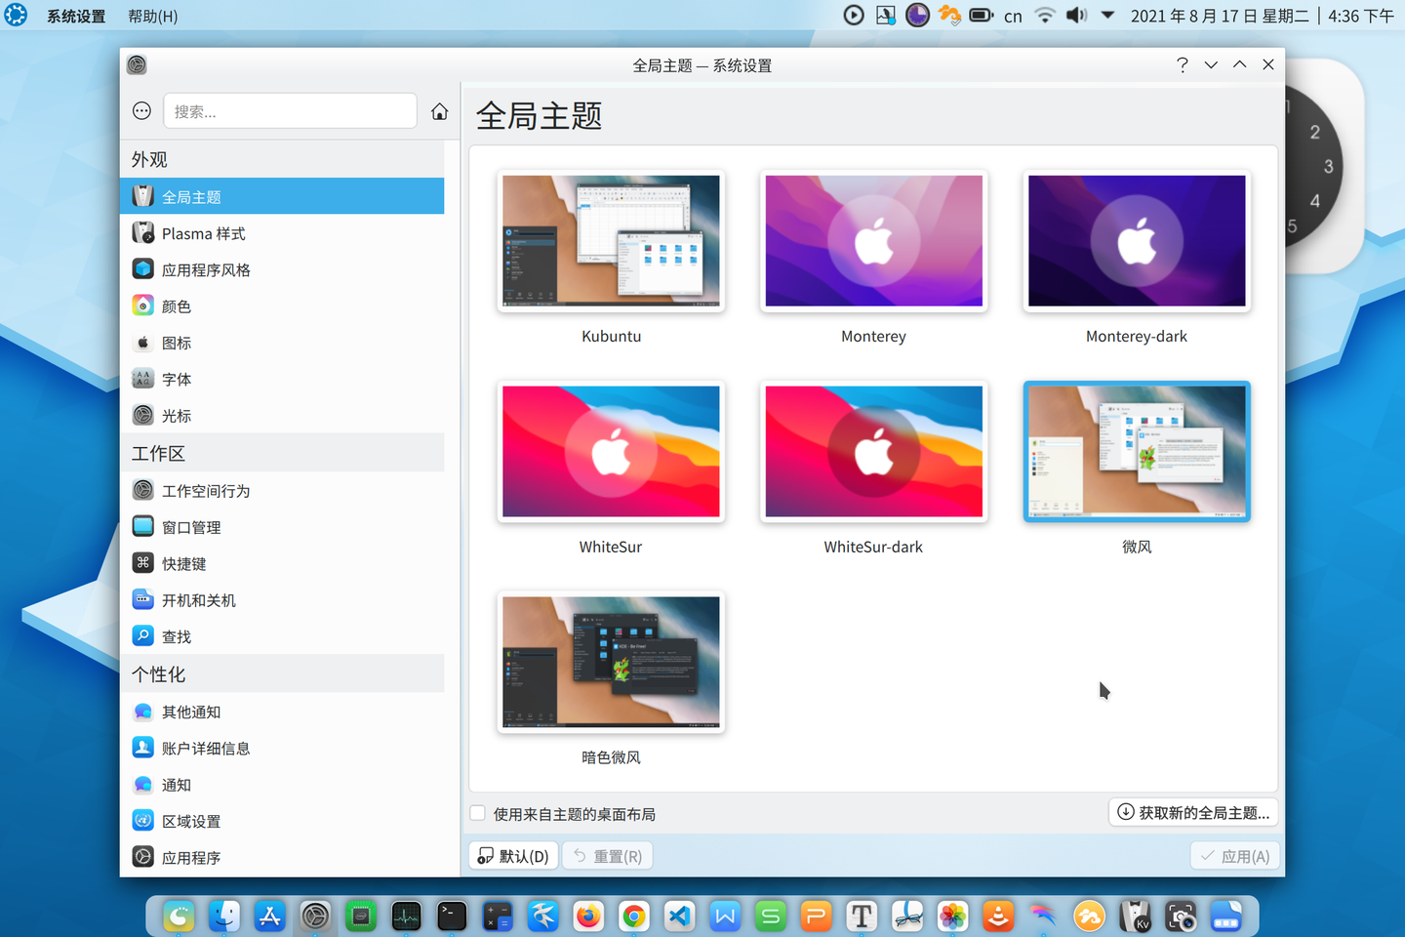Viewport: 1405px width, 937px height.
Task: Select the Kubuntu theme thumbnail
Action: point(611,241)
